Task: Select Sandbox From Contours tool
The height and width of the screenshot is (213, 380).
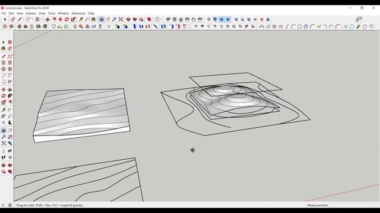Action: [x=5, y=26]
